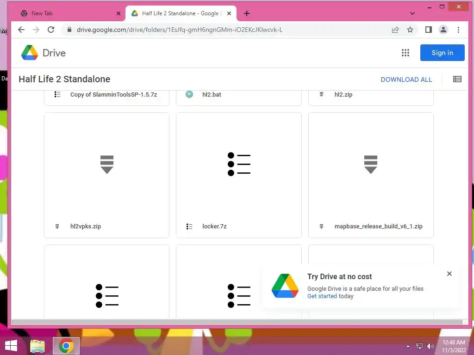Open locker.7z thumbnail preview
Image resolution: width=474 pixels, height=355 pixels.
point(239,165)
